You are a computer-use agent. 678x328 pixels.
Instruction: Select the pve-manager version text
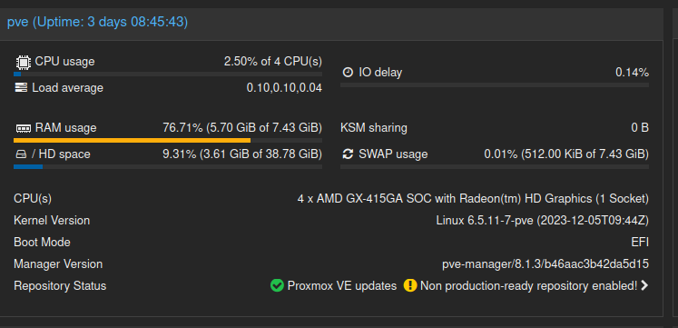(x=545, y=264)
